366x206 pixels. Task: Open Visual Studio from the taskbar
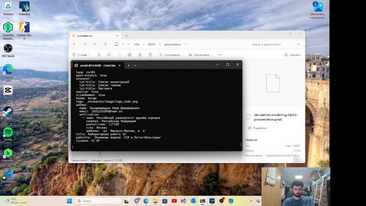[184, 201]
